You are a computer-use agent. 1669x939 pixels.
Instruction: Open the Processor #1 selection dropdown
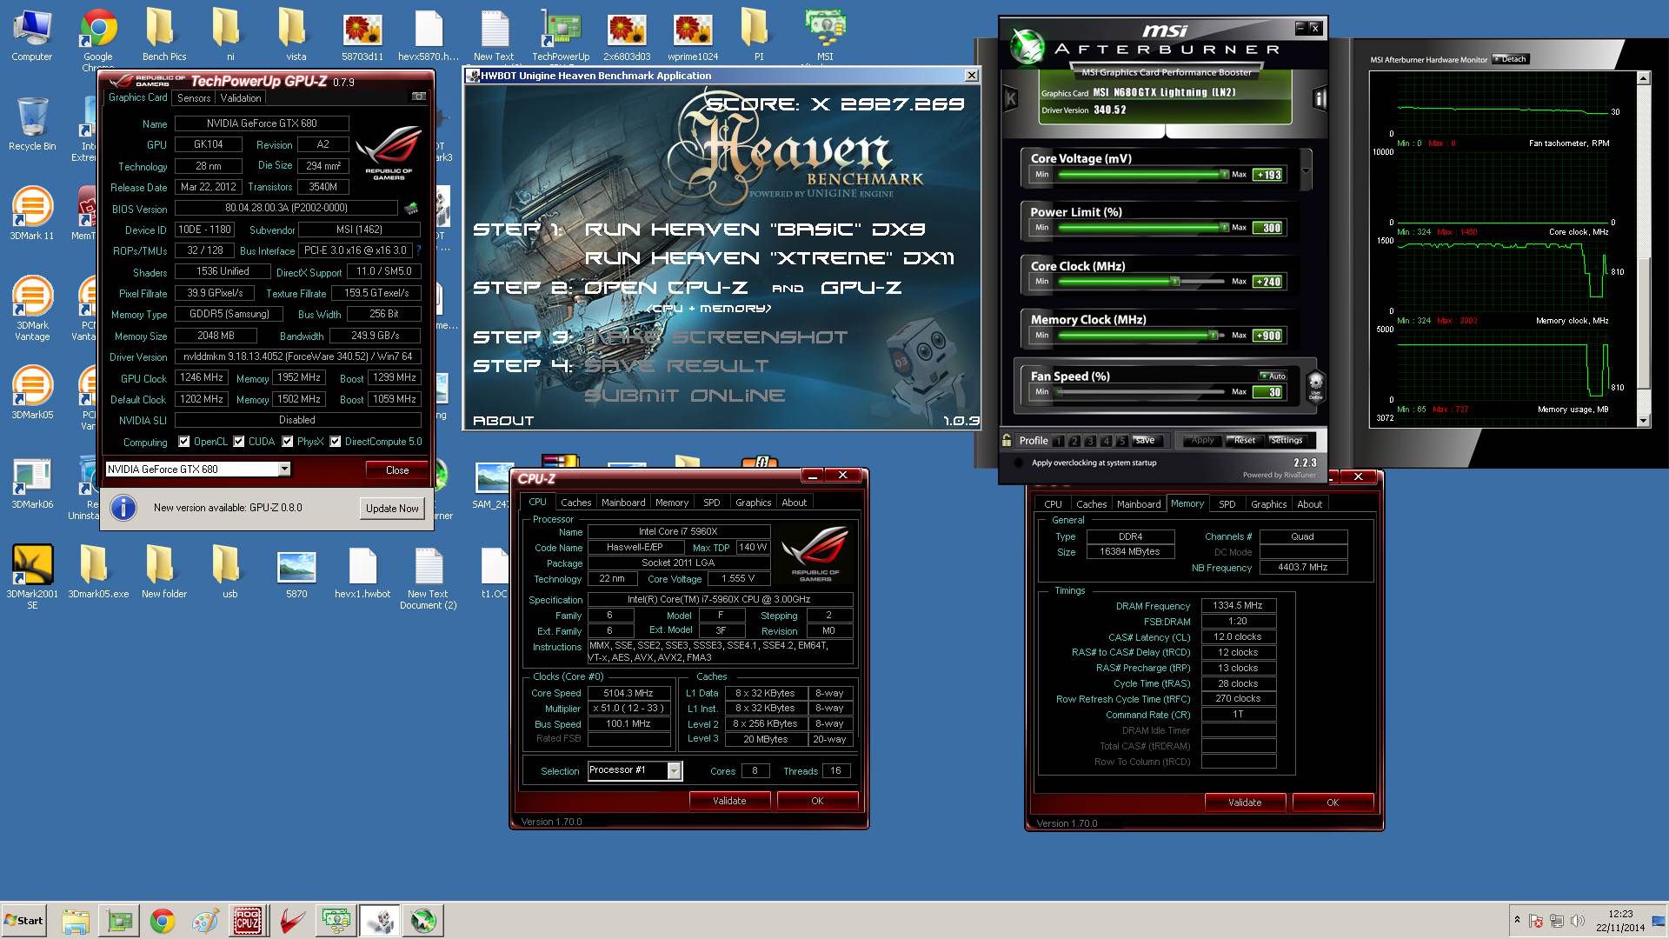coord(674,770)
